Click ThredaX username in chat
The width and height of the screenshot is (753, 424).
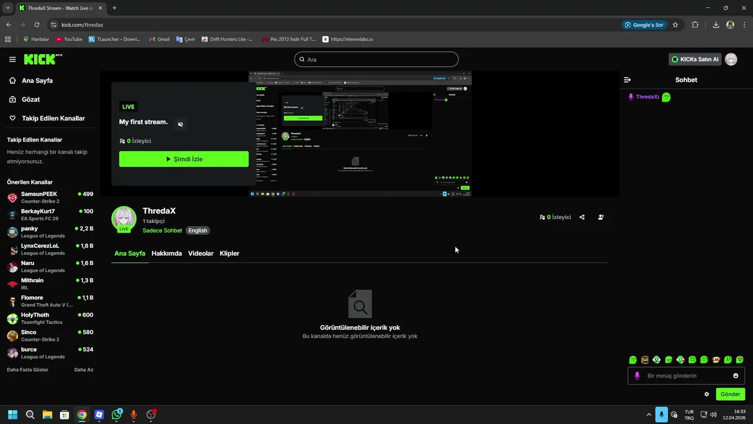pos(647,97)
